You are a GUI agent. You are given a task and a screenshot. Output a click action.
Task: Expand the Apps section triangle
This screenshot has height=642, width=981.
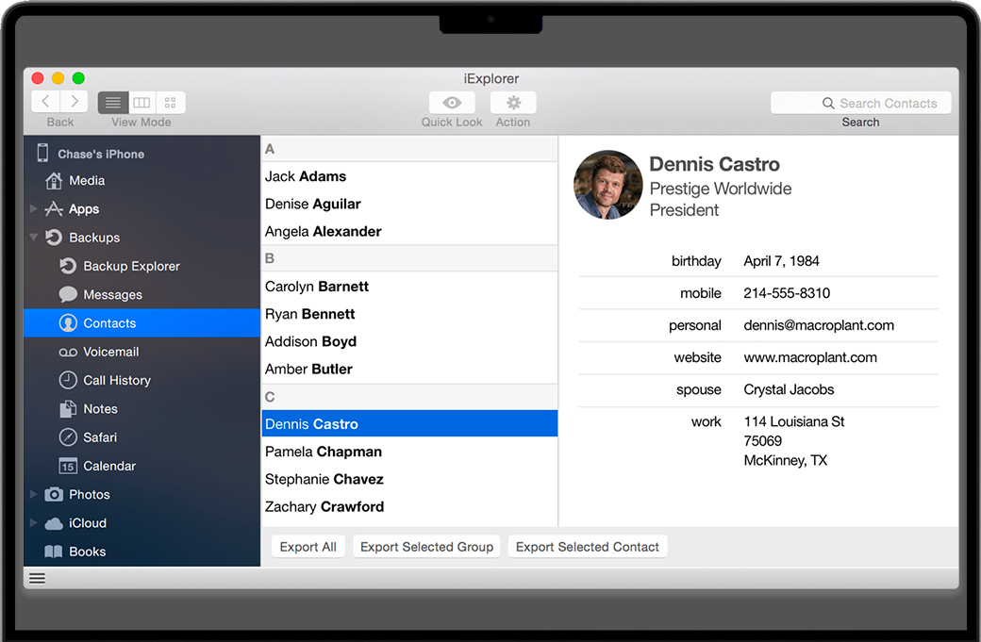tap(33, 208)
